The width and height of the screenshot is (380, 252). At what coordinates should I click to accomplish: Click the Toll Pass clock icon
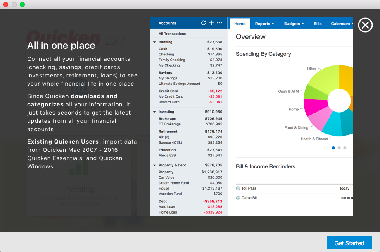tap(238, 188)
